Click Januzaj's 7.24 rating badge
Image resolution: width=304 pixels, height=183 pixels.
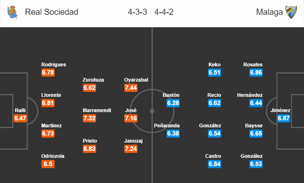131,149
